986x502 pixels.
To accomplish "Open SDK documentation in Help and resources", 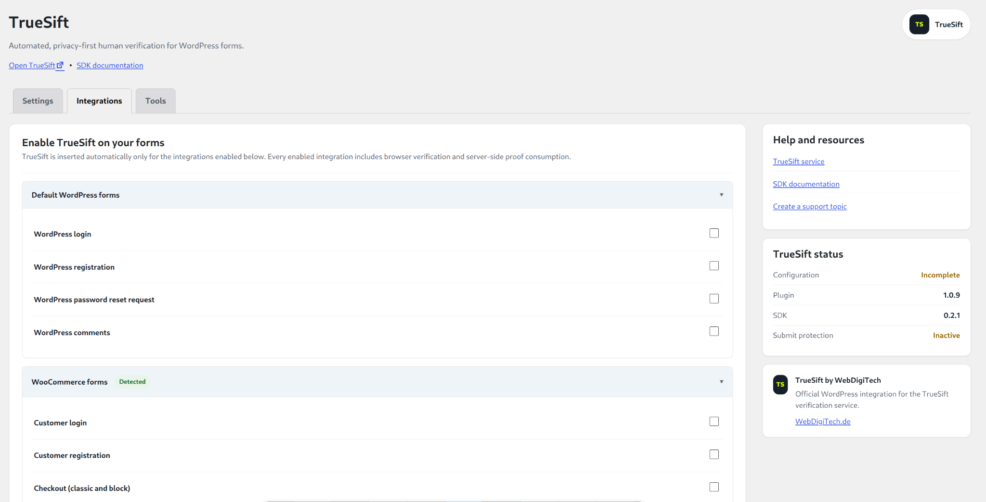I will 806,184.
